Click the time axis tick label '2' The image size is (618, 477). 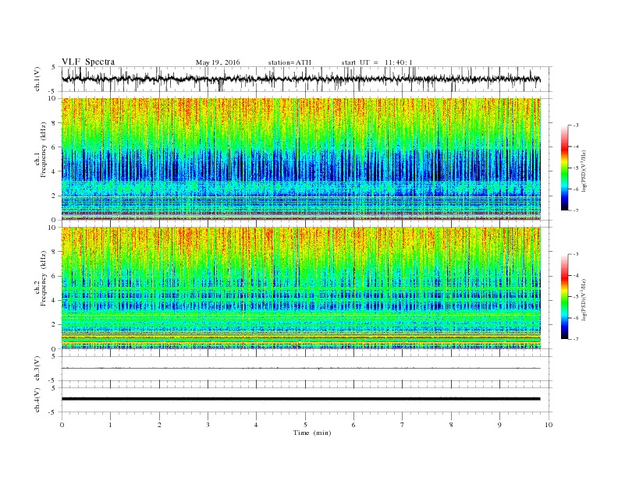(x=159, y=425)
